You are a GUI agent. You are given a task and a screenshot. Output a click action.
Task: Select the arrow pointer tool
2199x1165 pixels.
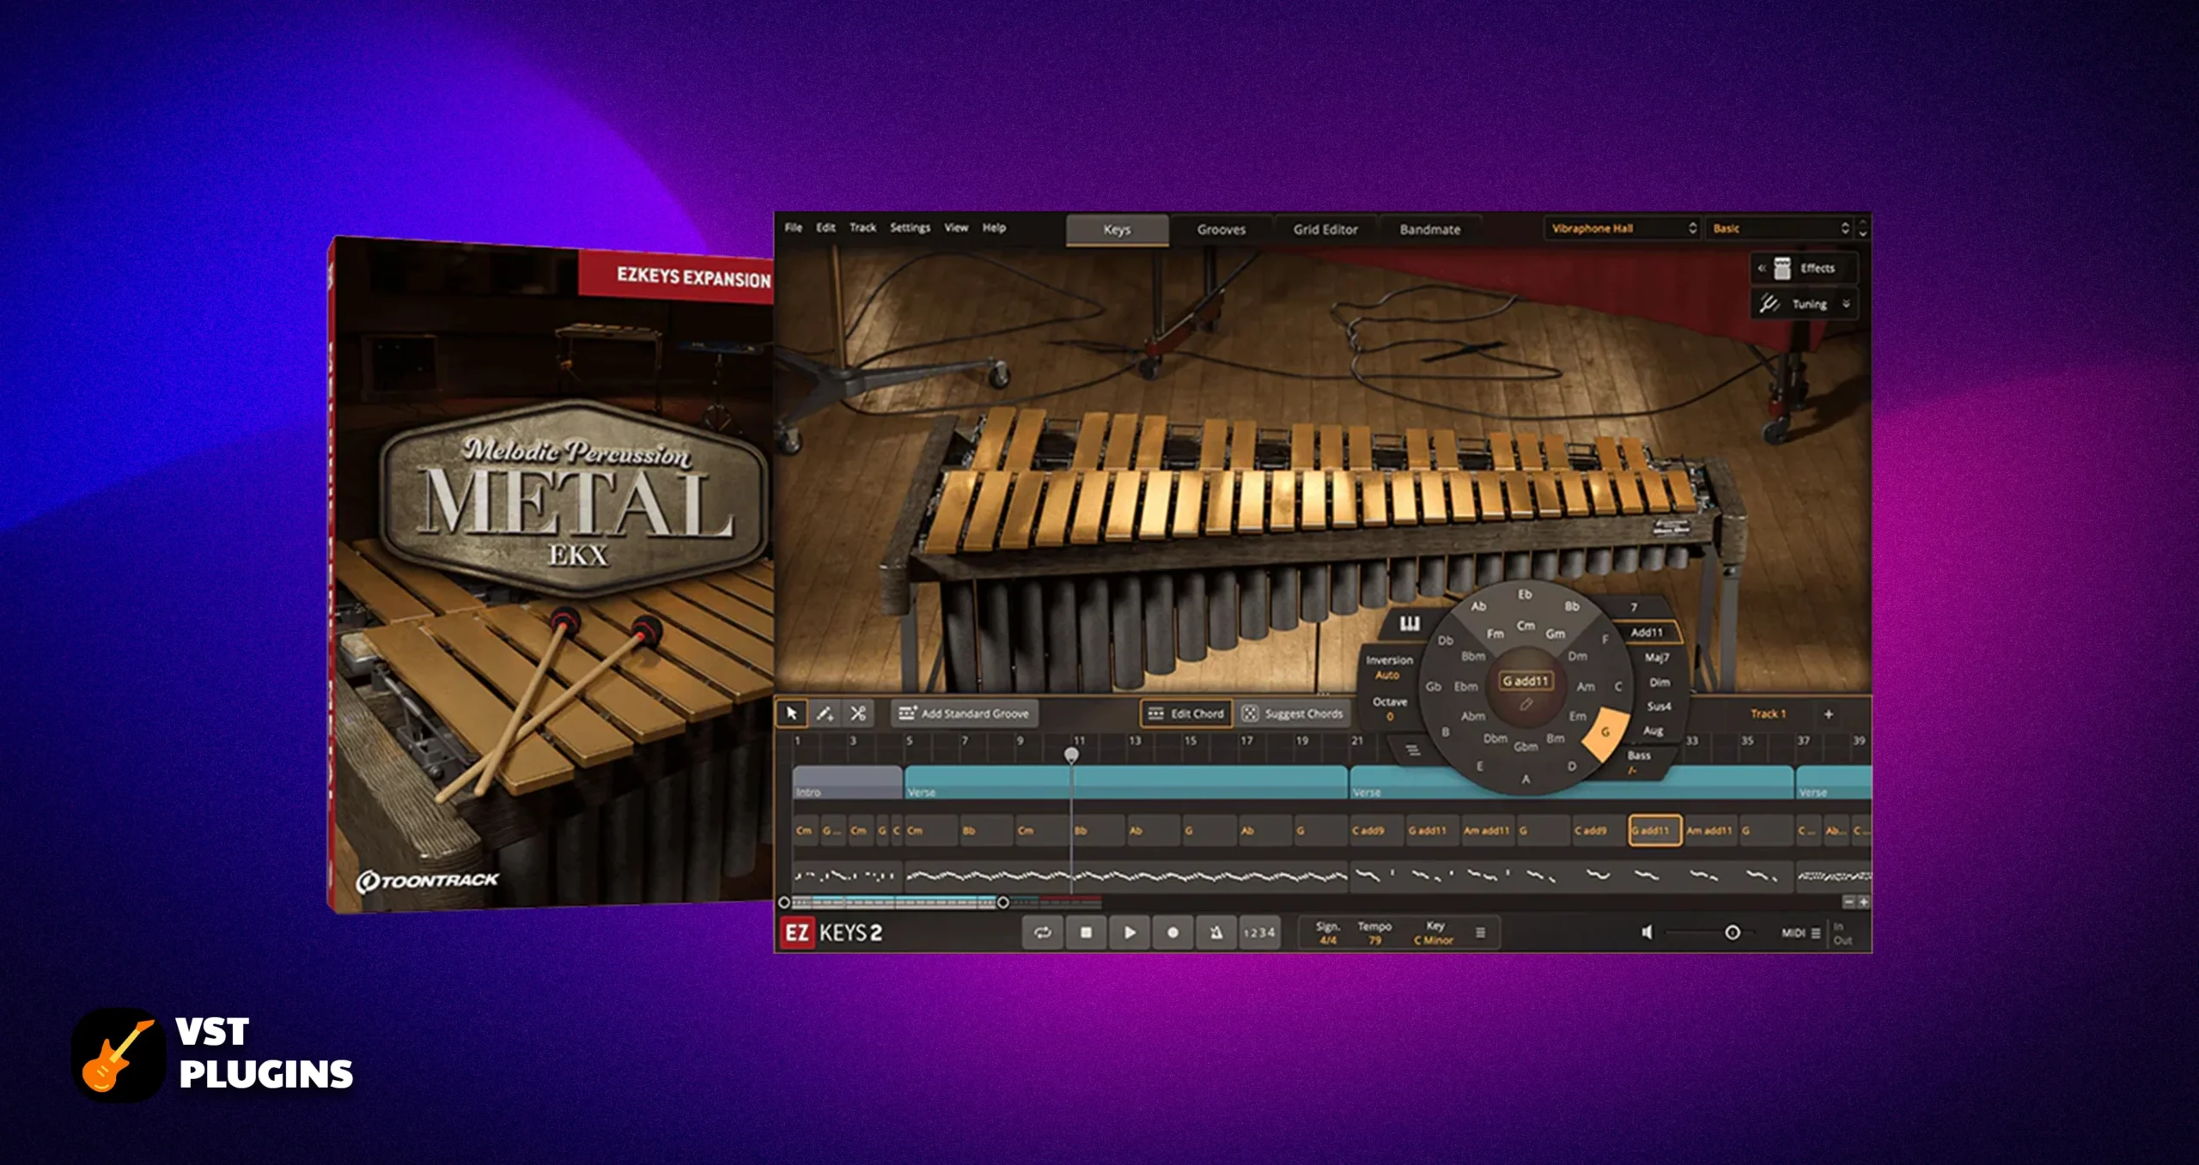[791, 713]
